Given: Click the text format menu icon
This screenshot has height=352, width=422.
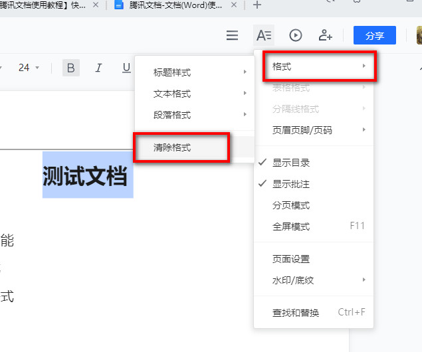Looking at the screenshot, I should coord(264,35).
